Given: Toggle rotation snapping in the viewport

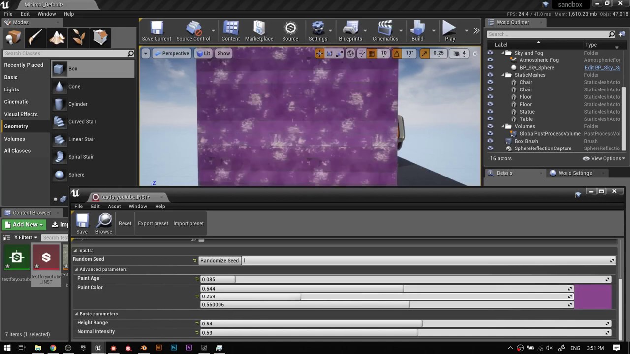Looking at the screenshot, I should click(396, 53).
